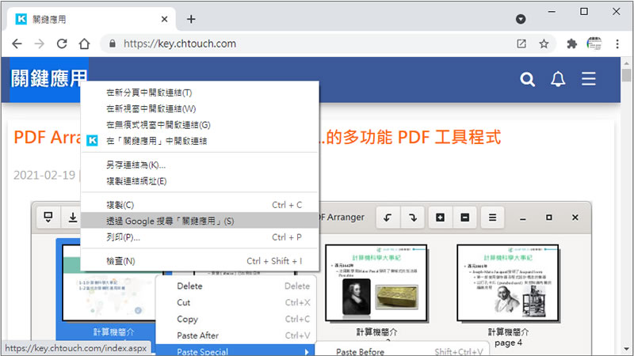634x356 pixels.
Task: Choose 複製(C) in context menu
Action: tap(200, 205)
